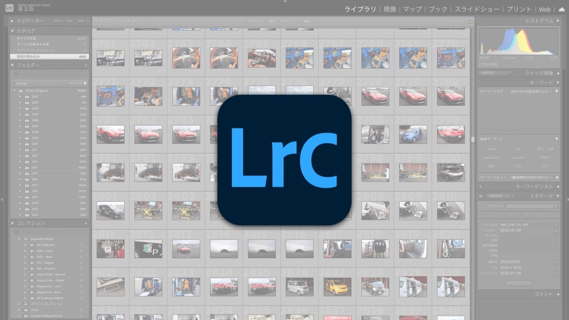Open the キーワードタグ entry mode dropdown
This screenshot has width=569, height=320.
pyautogui.click(x=531, y=91)
